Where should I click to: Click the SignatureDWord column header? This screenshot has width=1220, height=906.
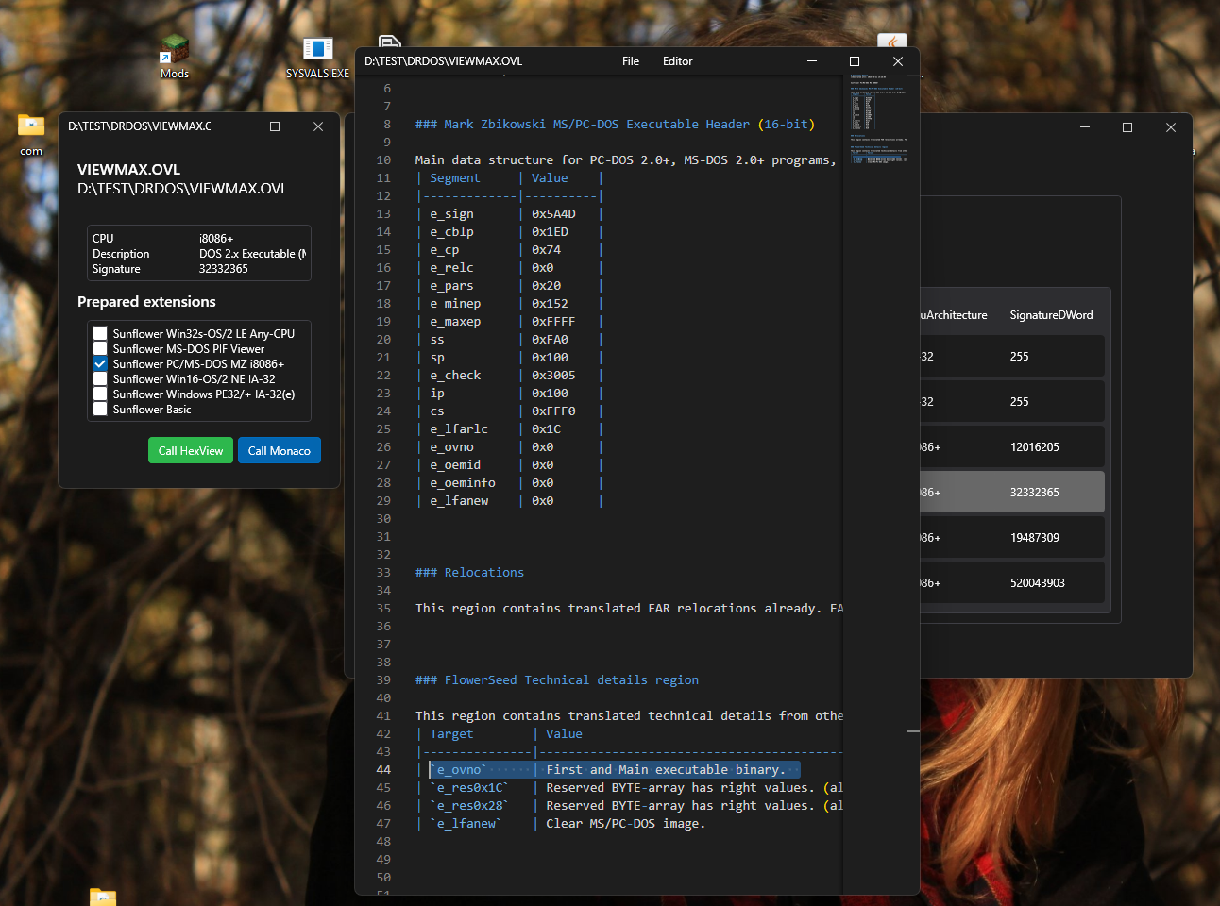click(x=1051, y=315)
